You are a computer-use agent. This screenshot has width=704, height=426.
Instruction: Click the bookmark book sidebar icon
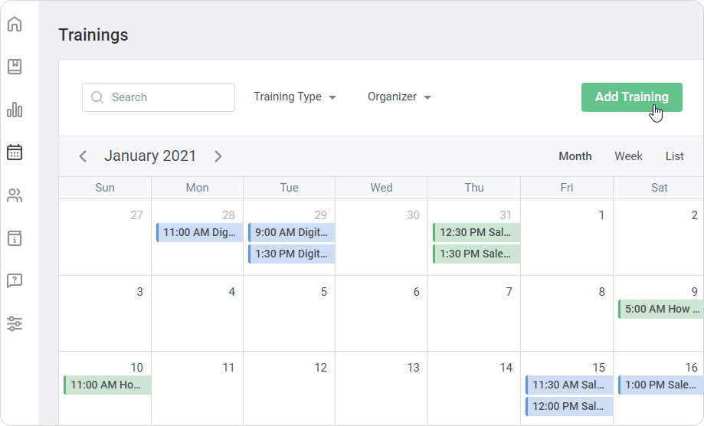click(x=15, y=67)
